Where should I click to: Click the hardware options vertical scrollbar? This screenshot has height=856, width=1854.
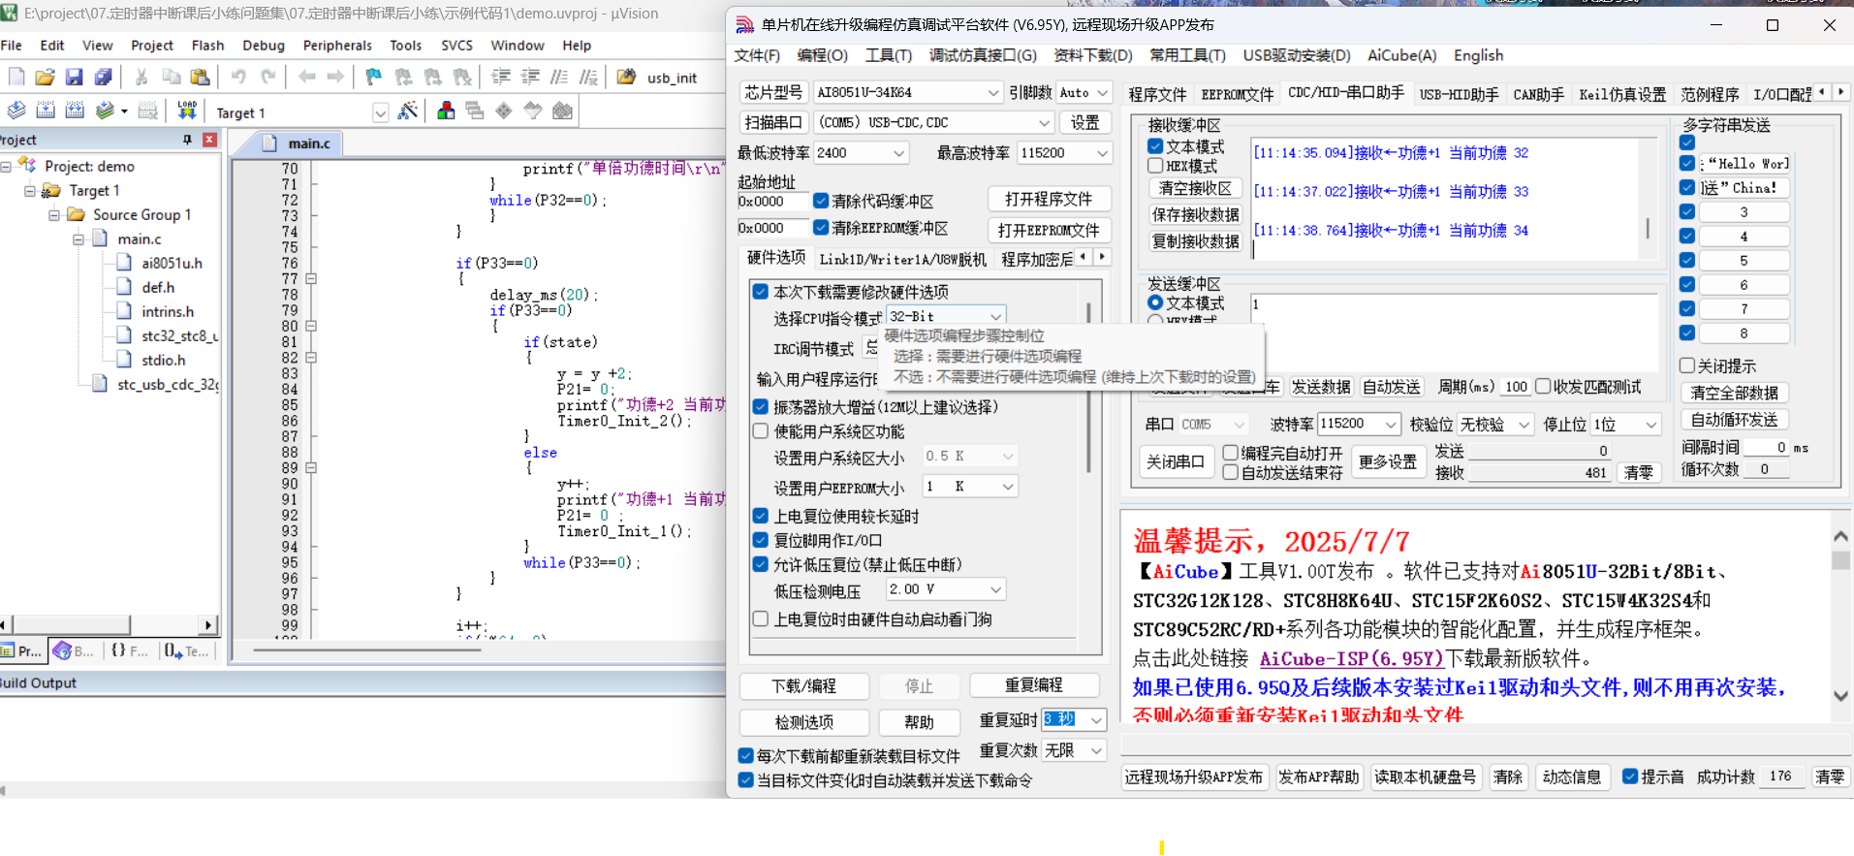[x=1089, y=388]
